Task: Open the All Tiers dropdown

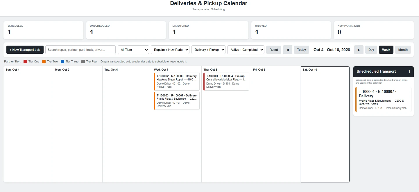Action: click(x=133, y=50)
